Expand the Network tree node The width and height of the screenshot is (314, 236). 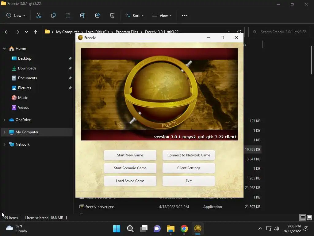tap(4, 144)
